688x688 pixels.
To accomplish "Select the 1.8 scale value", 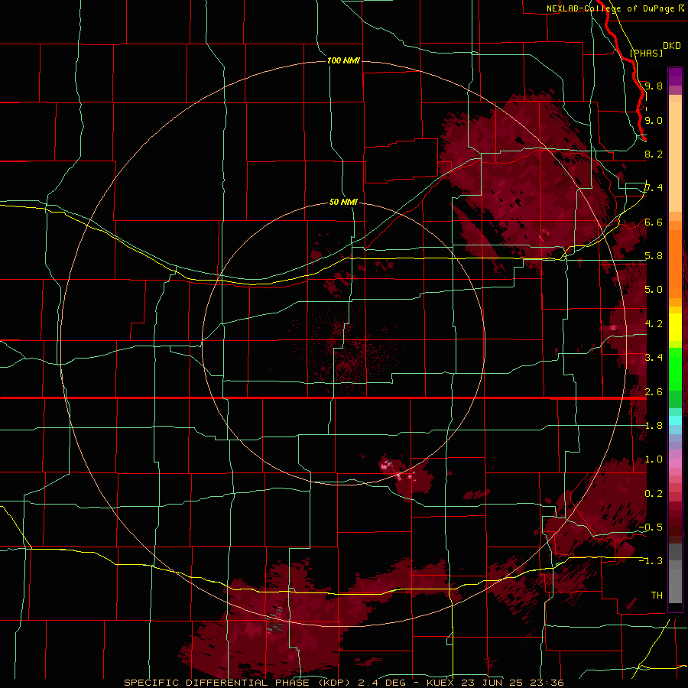I will (654, 426).
